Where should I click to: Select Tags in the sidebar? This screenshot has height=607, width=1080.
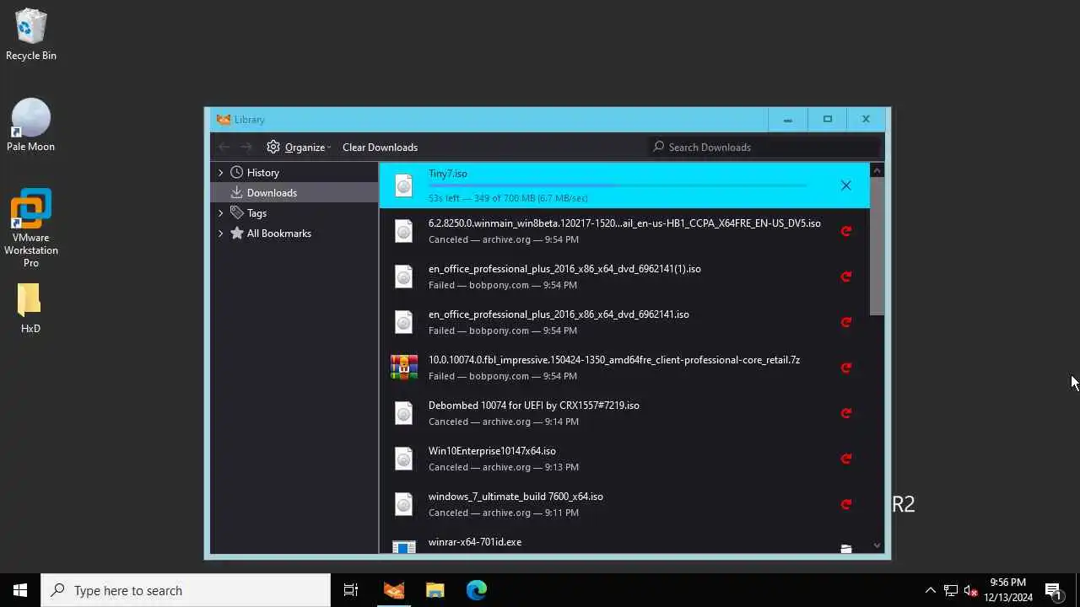256,213
